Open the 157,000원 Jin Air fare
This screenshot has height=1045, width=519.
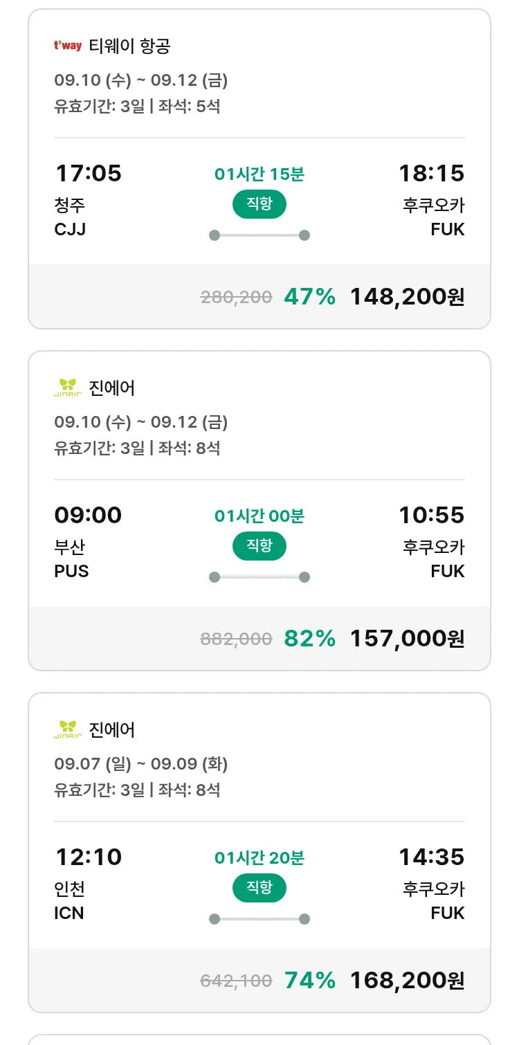[x=407, y=639]
